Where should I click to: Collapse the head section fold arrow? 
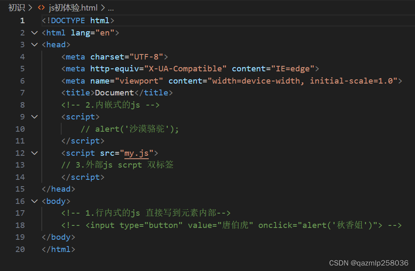(x=34, y=45)
